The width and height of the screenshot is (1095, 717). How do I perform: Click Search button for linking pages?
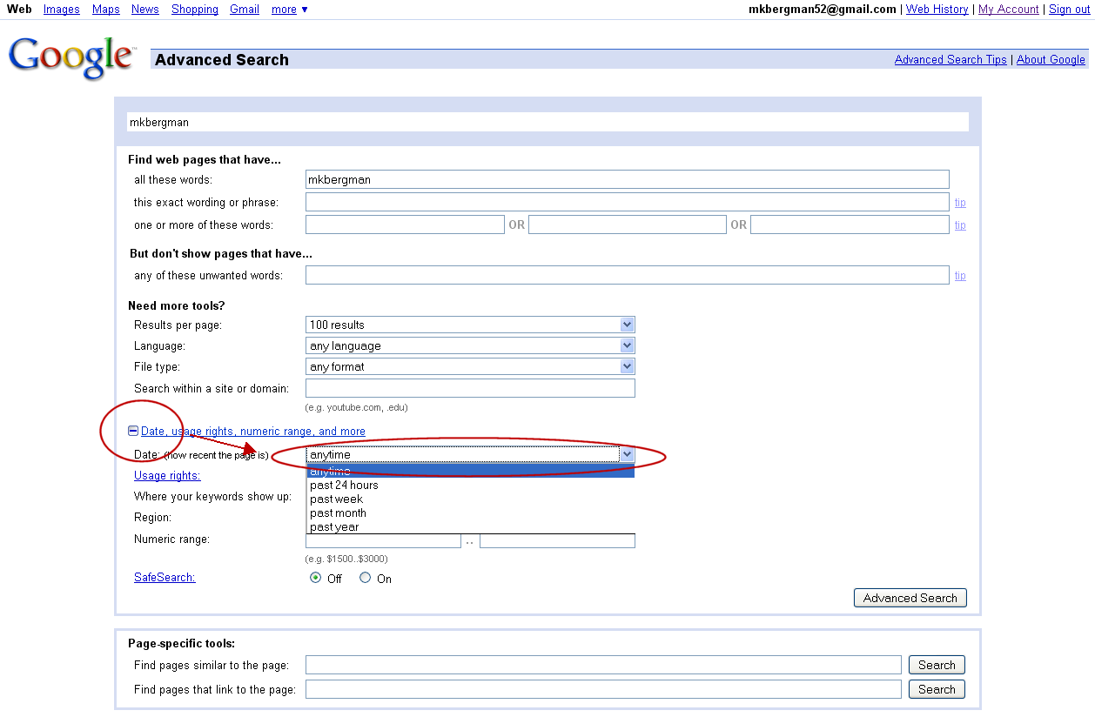(x=937, y=689)
